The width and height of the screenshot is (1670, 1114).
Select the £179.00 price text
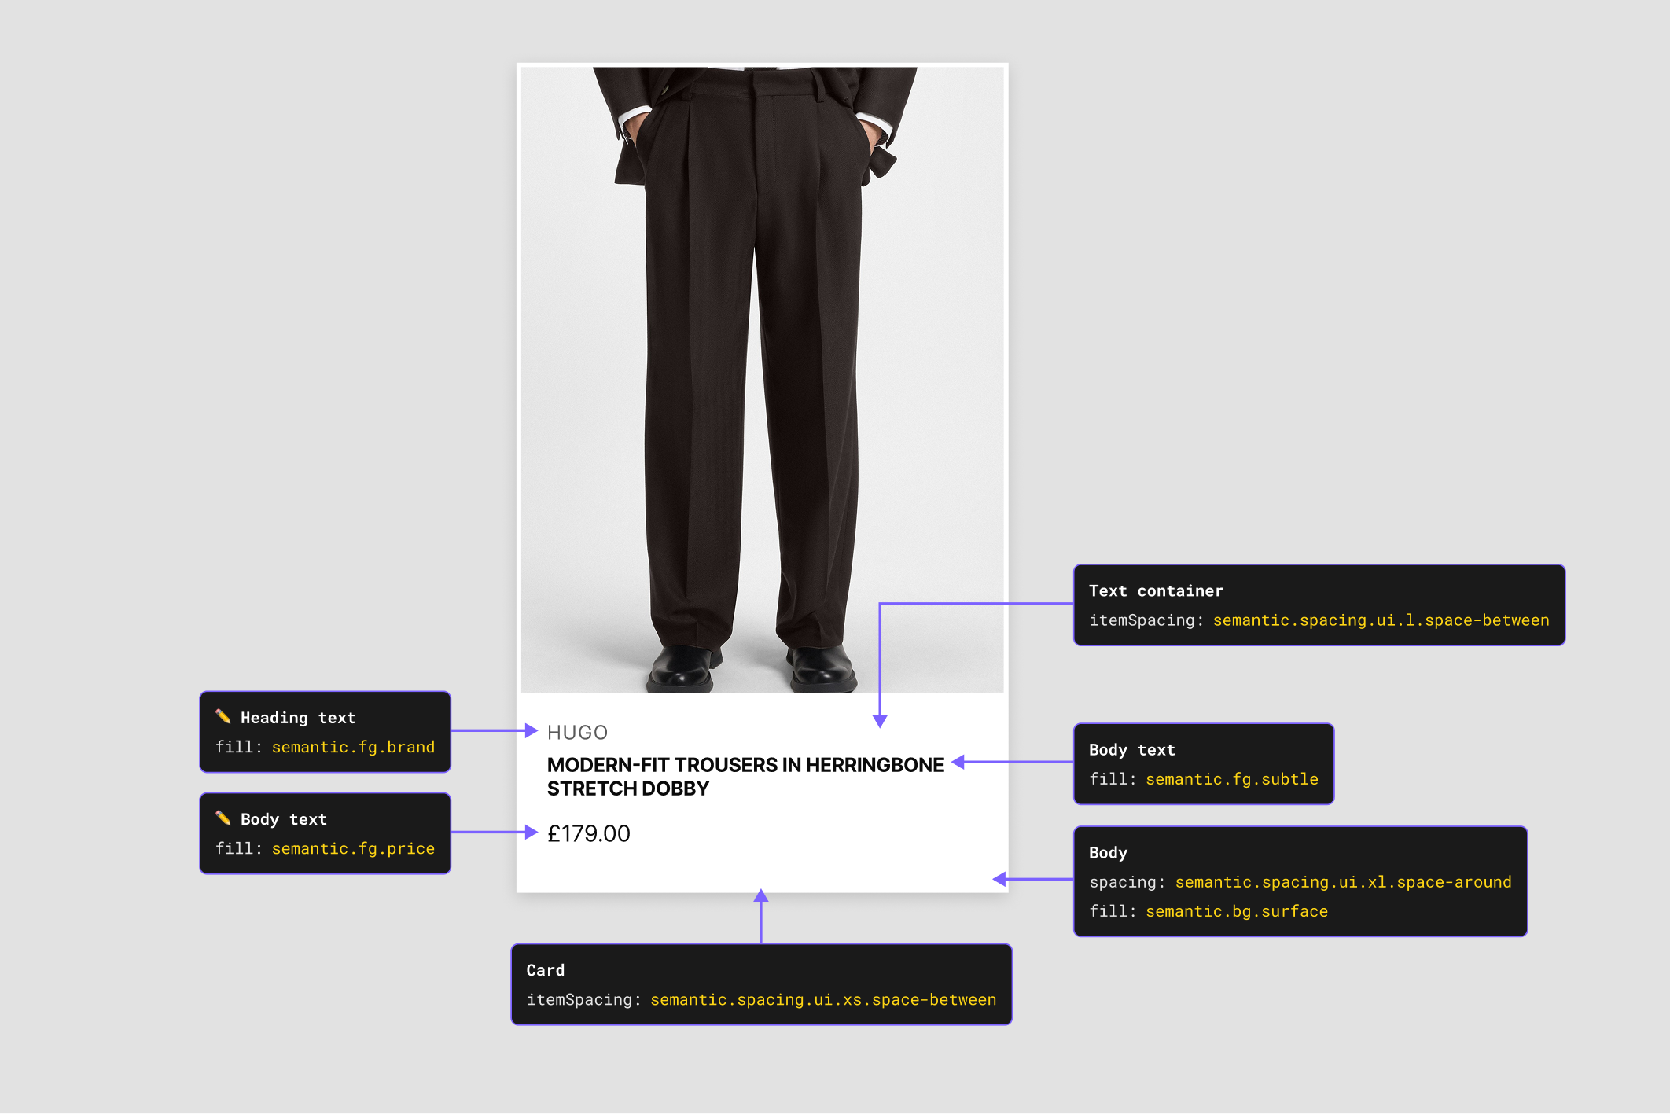[x=588, y=833]
